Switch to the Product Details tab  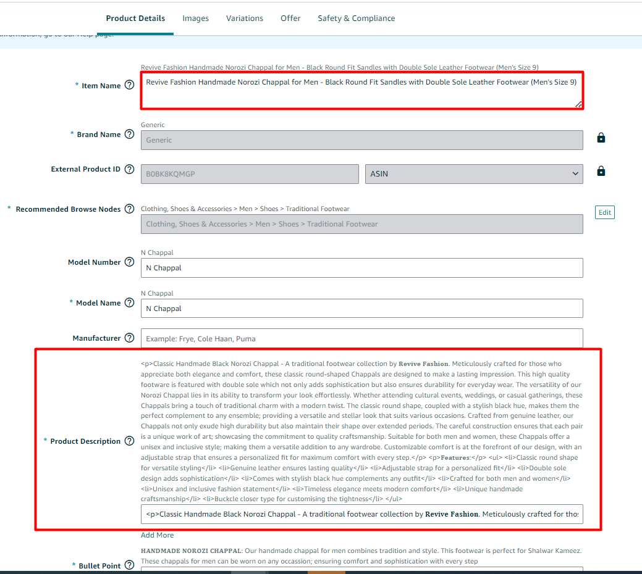click(x=135, y=19)
